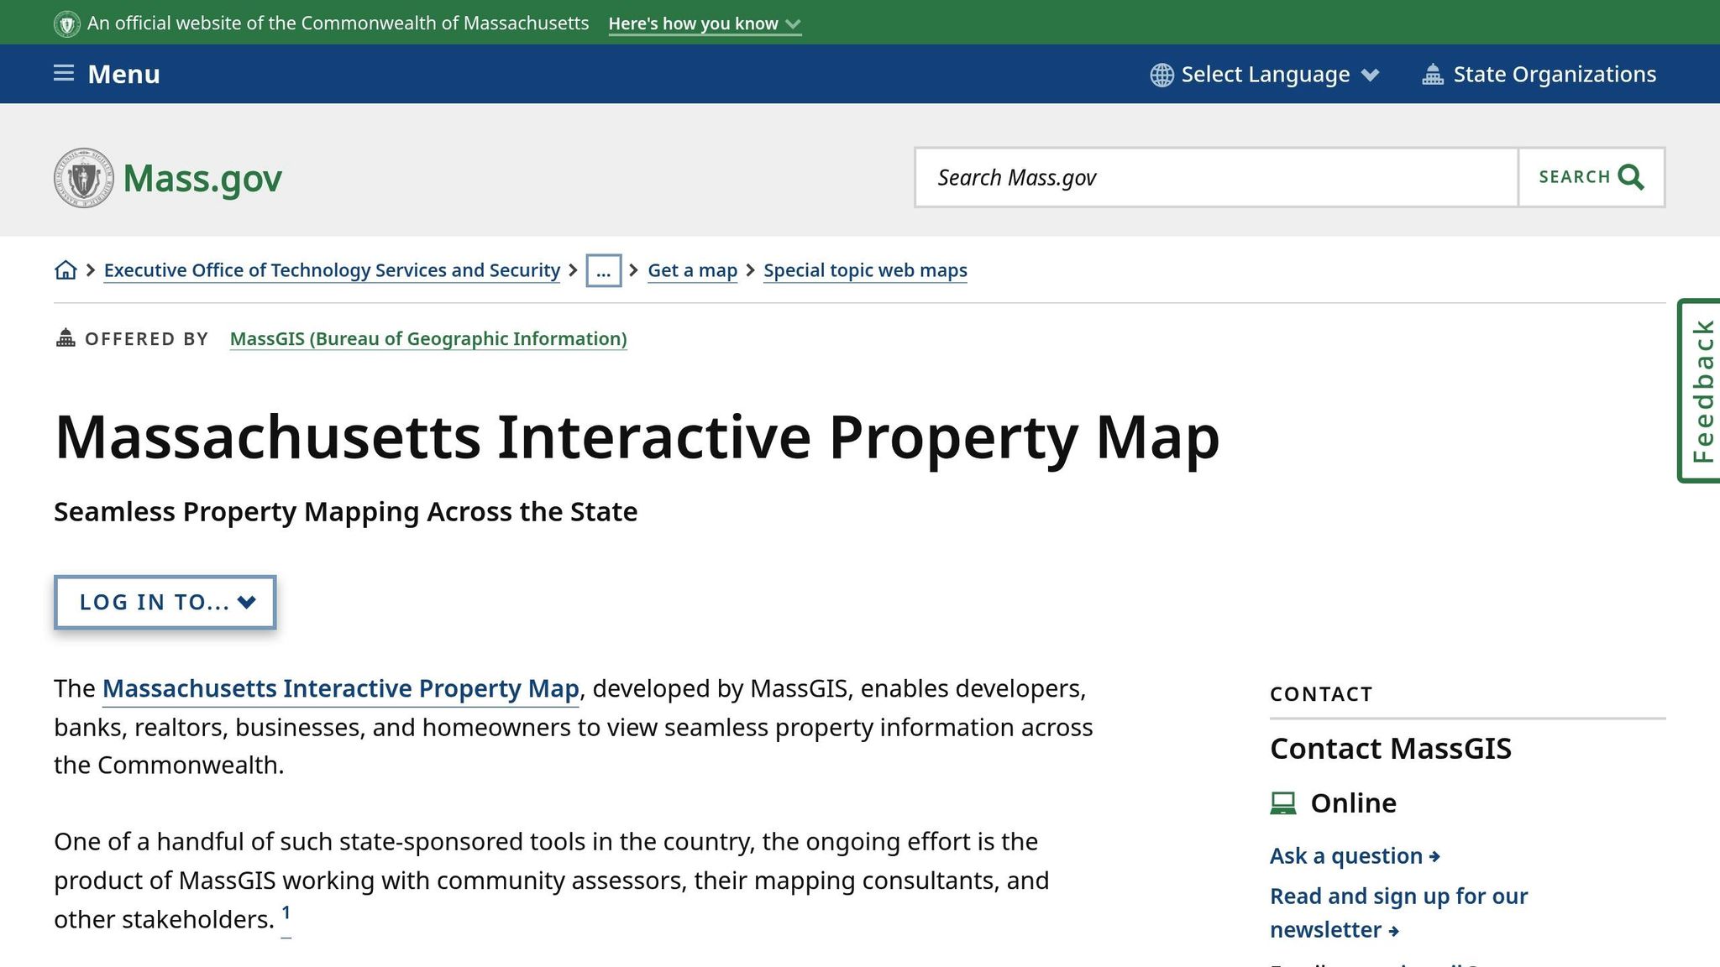
Task: Open the Massachusetts Interactive Property Map link
Action: [x=341, y=688]
